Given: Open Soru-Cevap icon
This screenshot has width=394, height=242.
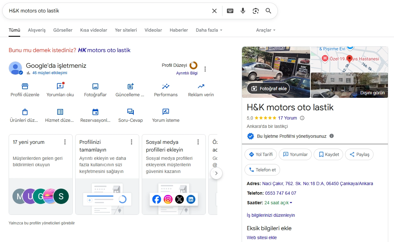Looking at the screenshot, I should [131, 112].
